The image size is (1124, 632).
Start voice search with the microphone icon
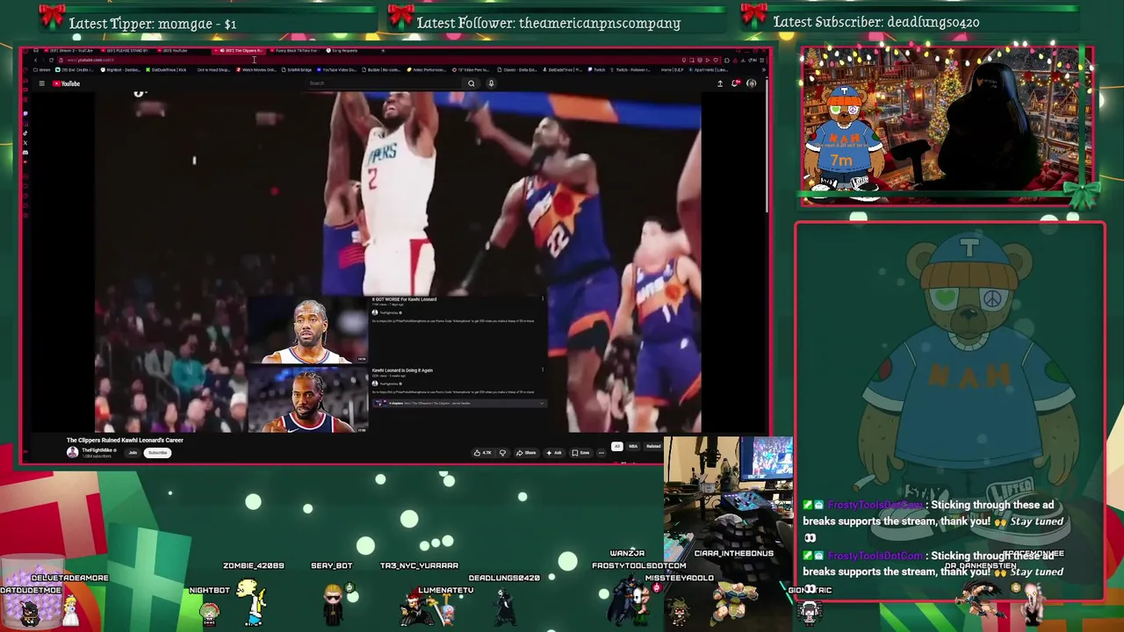click(491, 83)
